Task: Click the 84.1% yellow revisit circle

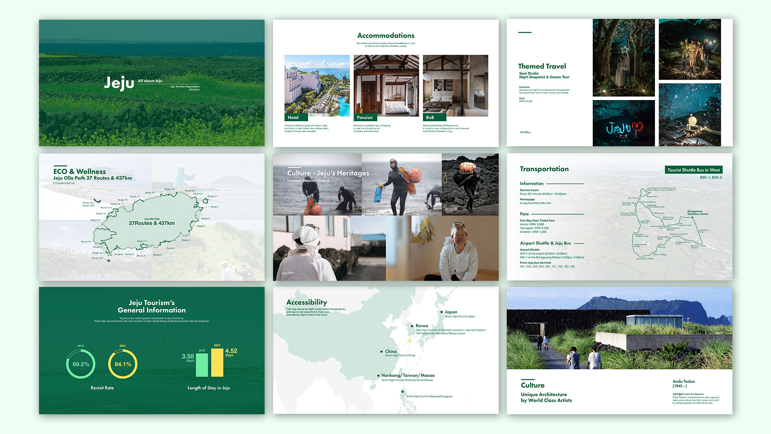Action: point(123,364)
